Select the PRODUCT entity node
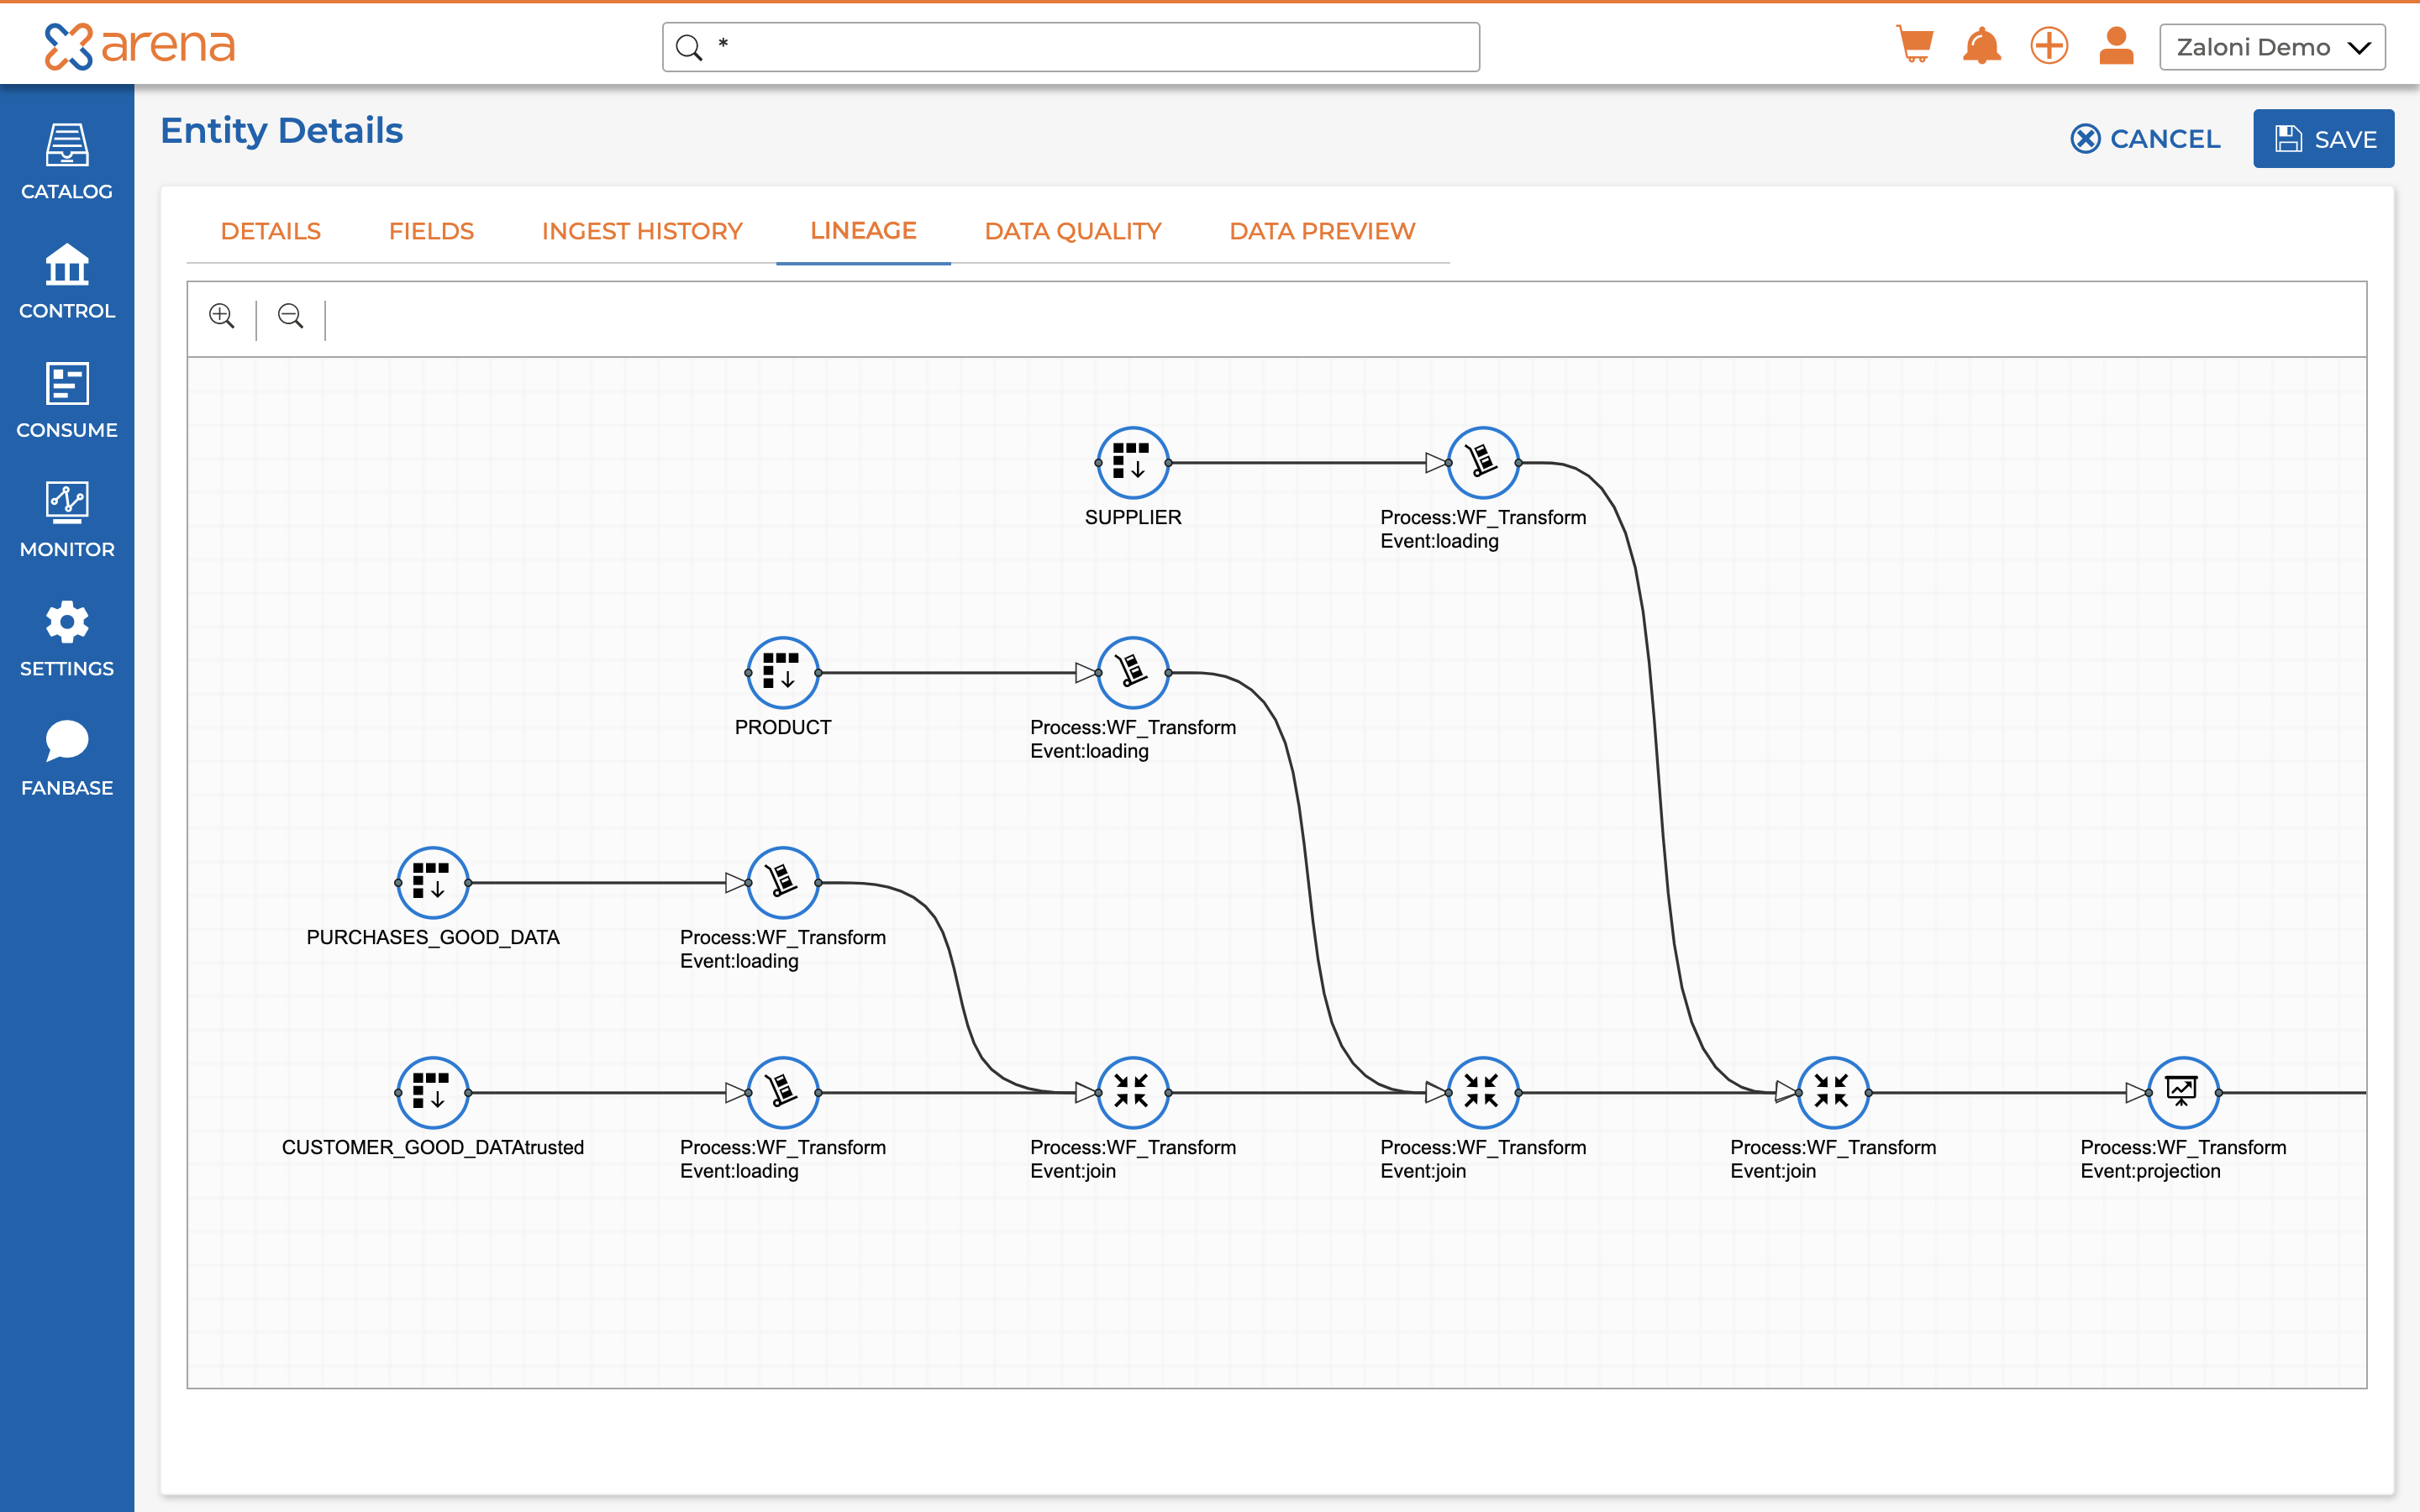 (782, 673)
